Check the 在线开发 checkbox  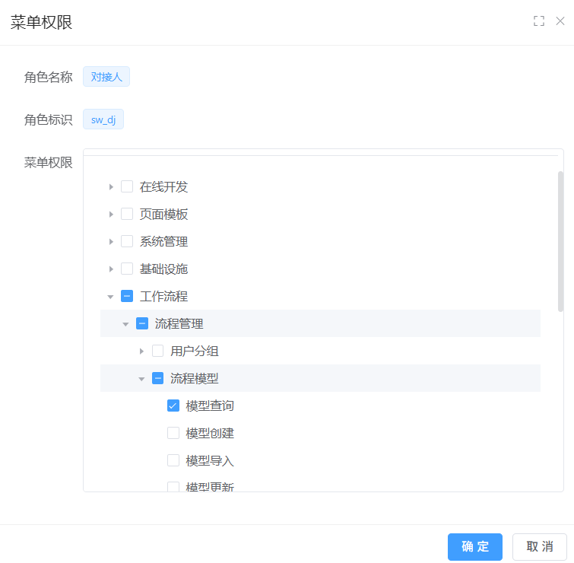pos(127,186)
